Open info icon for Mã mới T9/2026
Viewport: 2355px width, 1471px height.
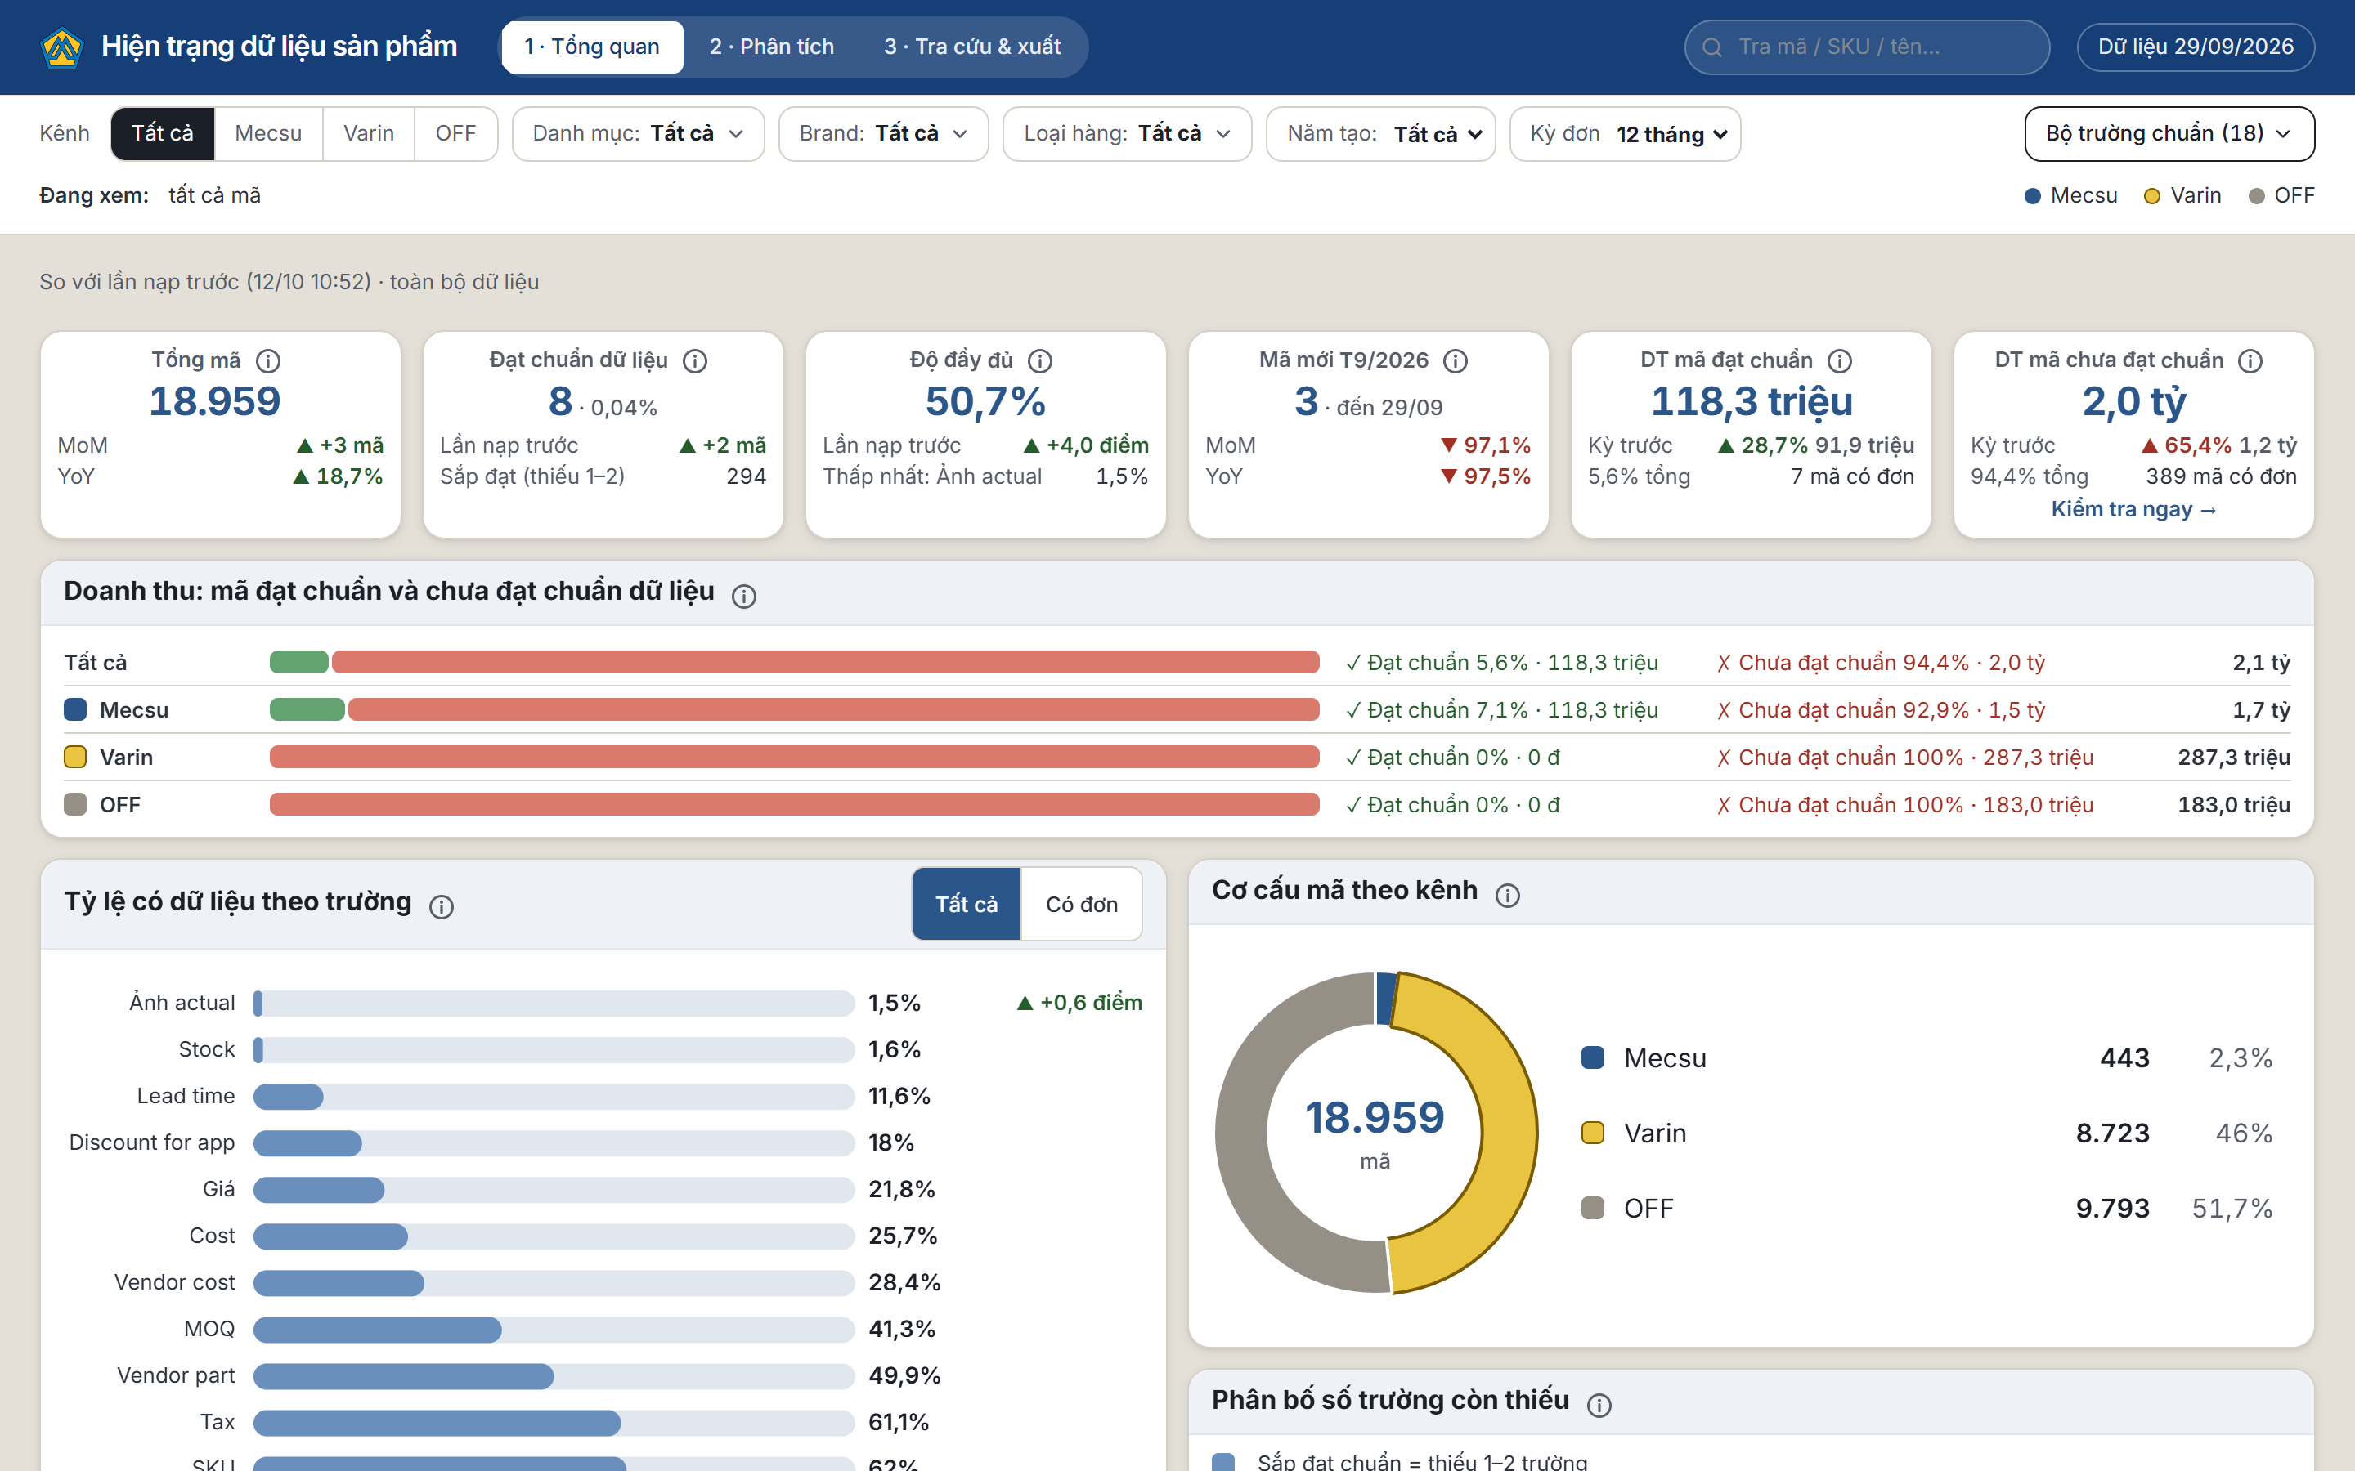(1455, 361)
